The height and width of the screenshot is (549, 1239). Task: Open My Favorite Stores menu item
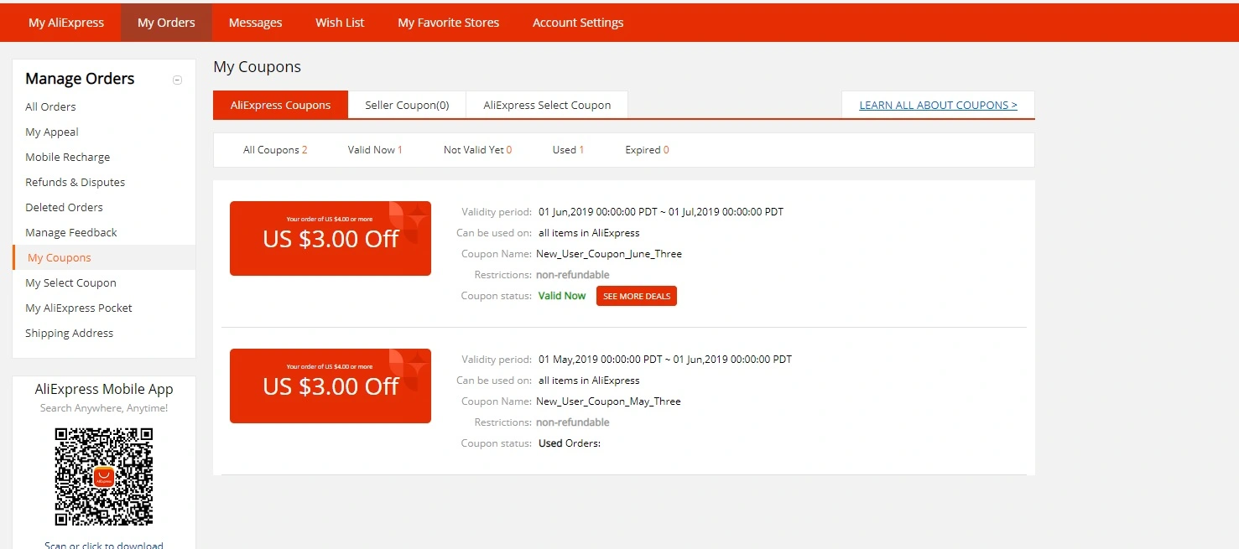448,23
